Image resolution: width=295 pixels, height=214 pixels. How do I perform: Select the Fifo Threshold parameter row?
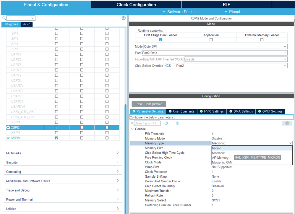click(211, 134)
